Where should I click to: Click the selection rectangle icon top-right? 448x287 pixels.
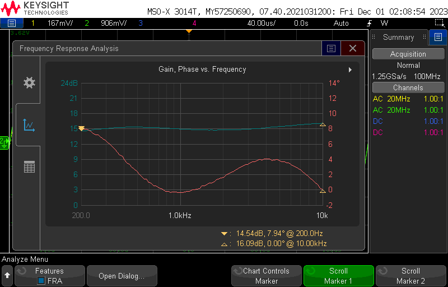(440, 23)
